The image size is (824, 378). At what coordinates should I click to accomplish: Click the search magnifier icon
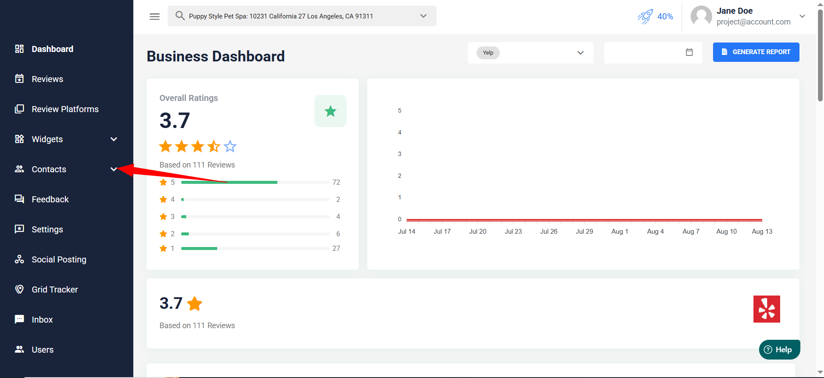(180, 16)
